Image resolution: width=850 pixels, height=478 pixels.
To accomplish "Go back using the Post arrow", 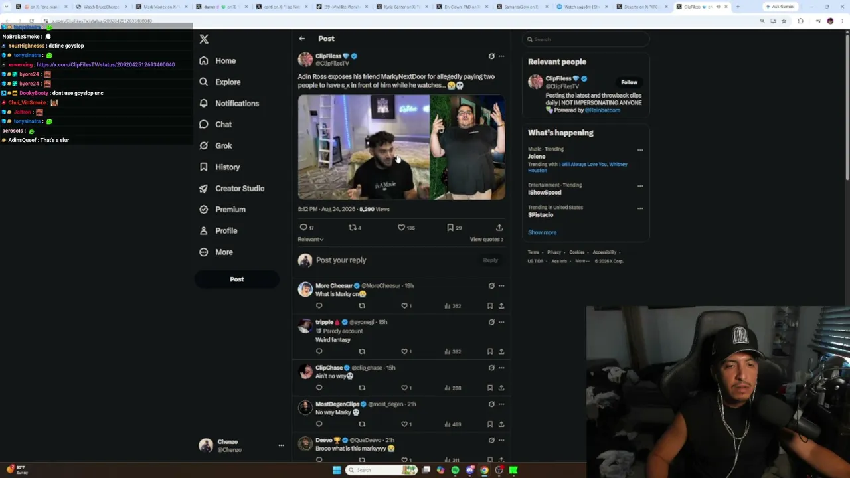I will point(302,39).
